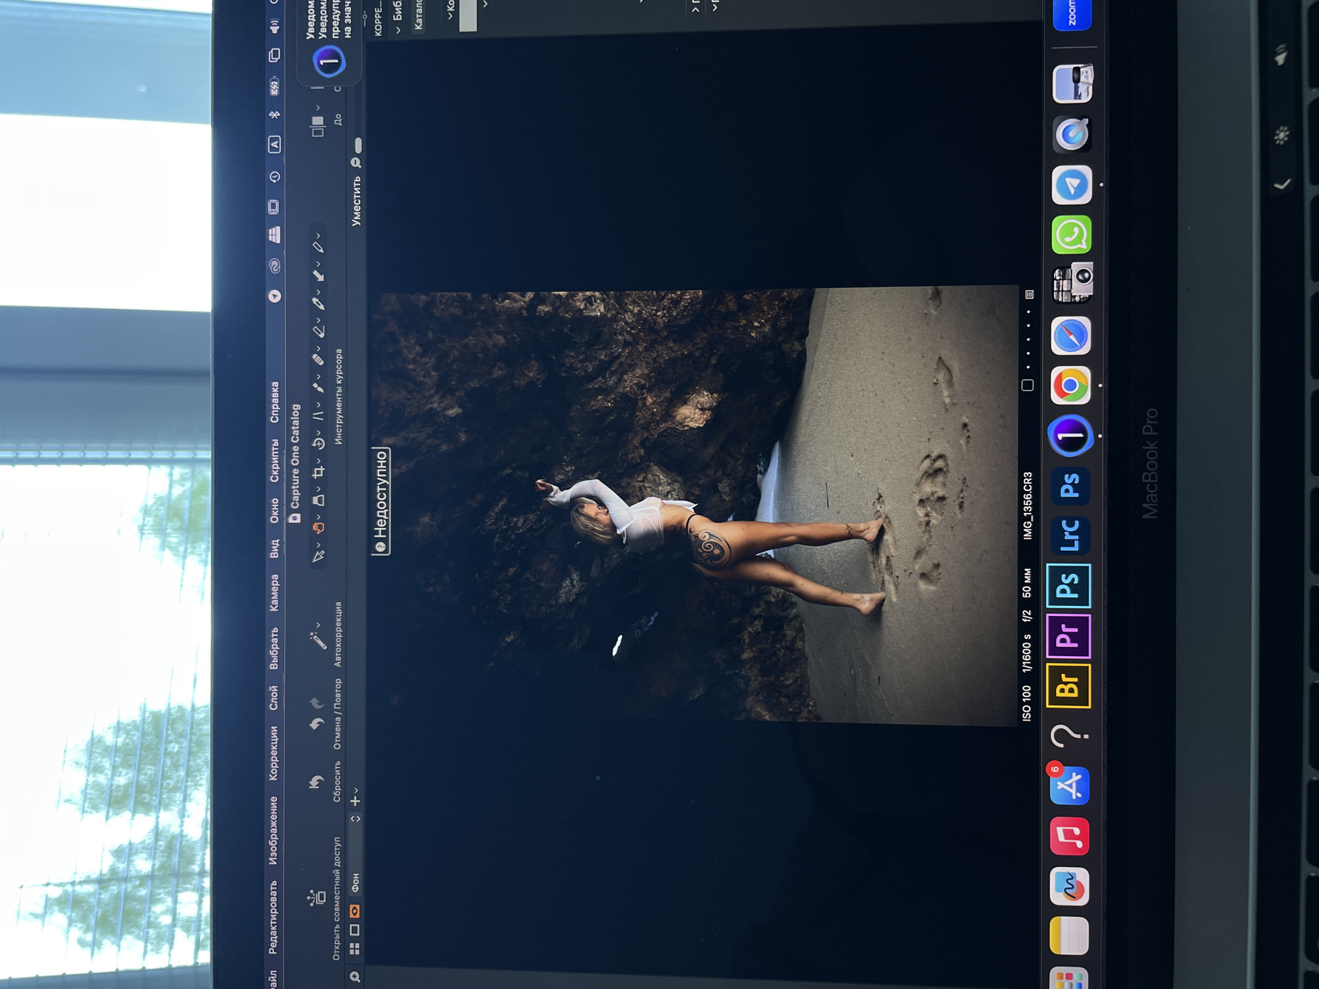Open the Коррекции menu
Viewport: 1319px width, 989px height.
pos(274,753)
